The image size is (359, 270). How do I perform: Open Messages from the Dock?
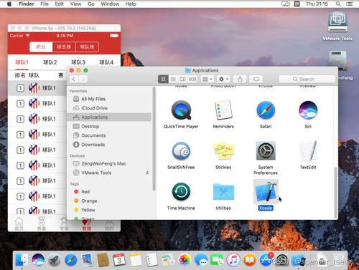[201, 260]
